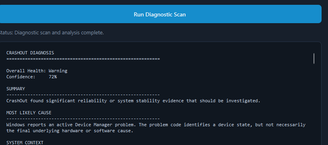The height and width of the screenshot is (145, 328).
Task: Click the status line 'Diagnostic scan and analysis complete.'
Action: (x=51, y=33)
